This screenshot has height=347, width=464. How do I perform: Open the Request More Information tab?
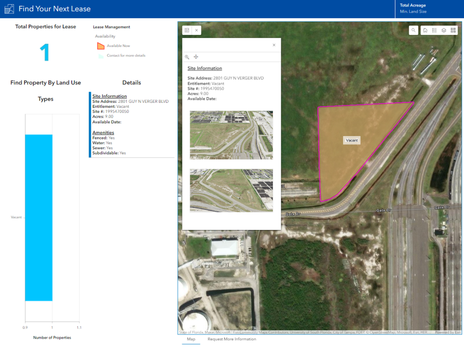pos(232,339)
